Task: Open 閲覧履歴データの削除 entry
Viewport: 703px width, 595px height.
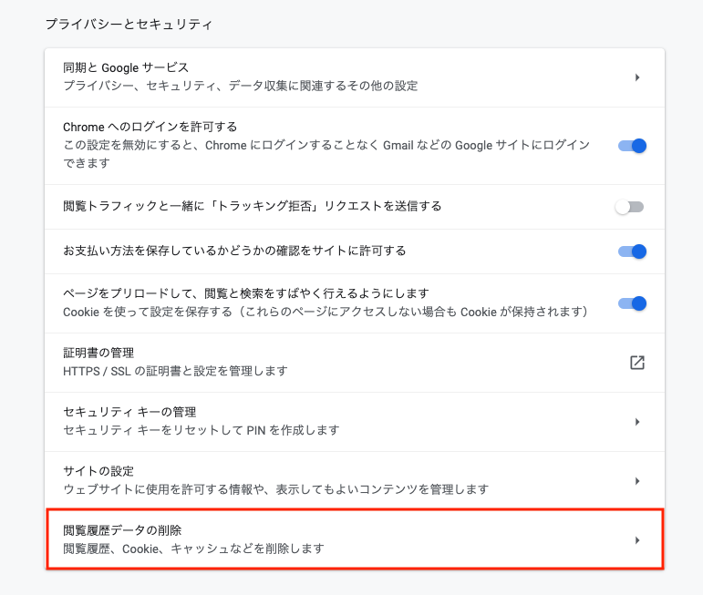Action: click(x=355, y=539)
